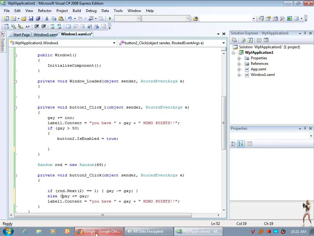Screen dimensions: 314x236
Task: Collapse the Window_Loaded method outline
Action: click(16, 81)
